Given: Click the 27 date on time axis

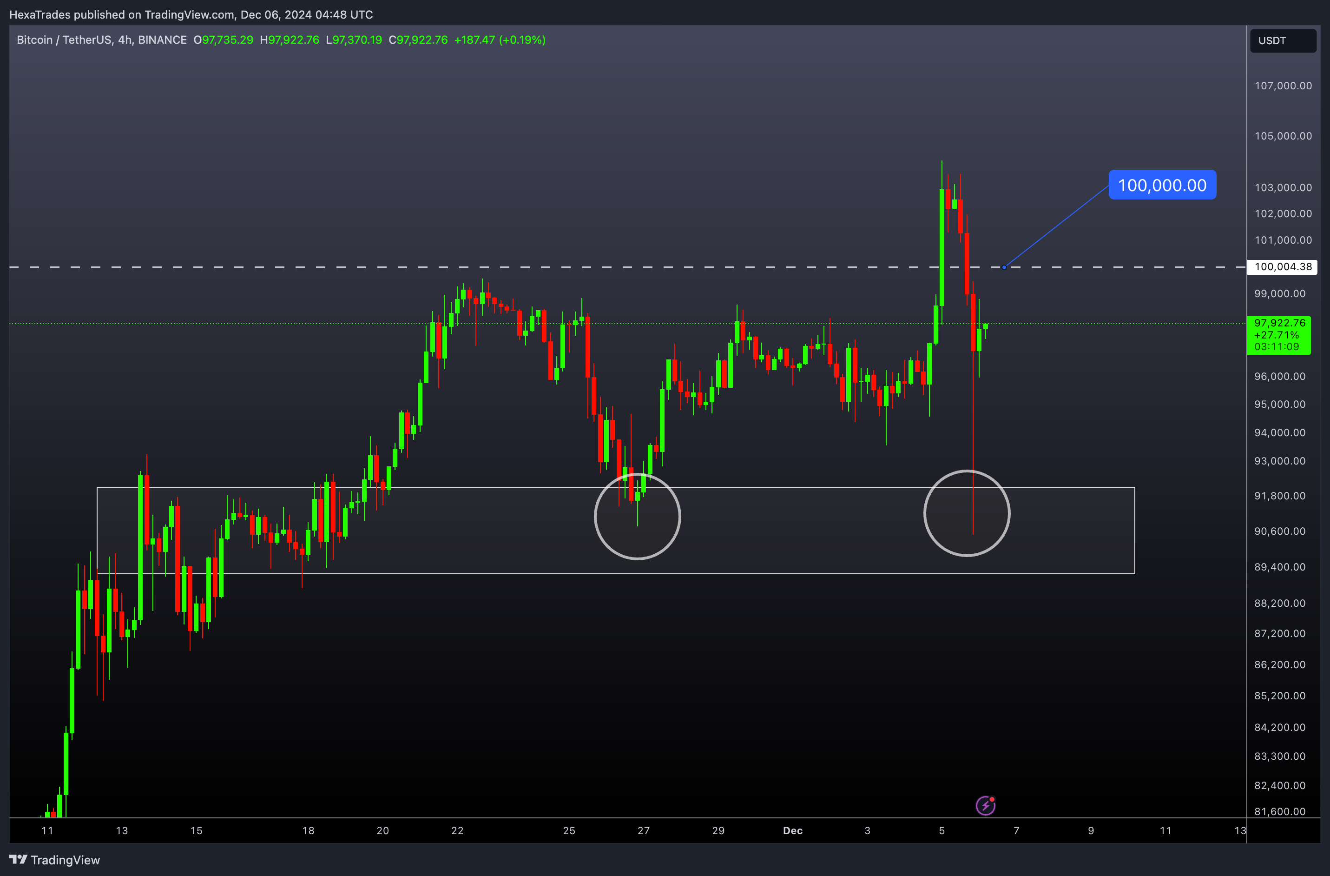Looking at the screenshot, I should 644,831.
